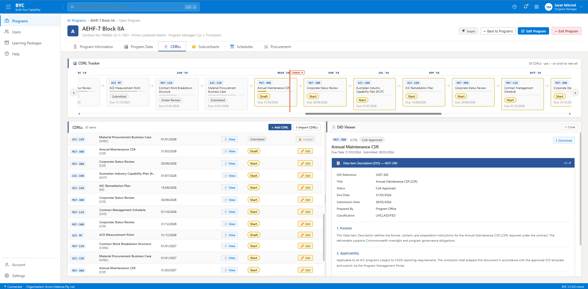This screenshot has width=588, height=289.
Task: Switch to Program Data tab
Action: tap(138, 47)
